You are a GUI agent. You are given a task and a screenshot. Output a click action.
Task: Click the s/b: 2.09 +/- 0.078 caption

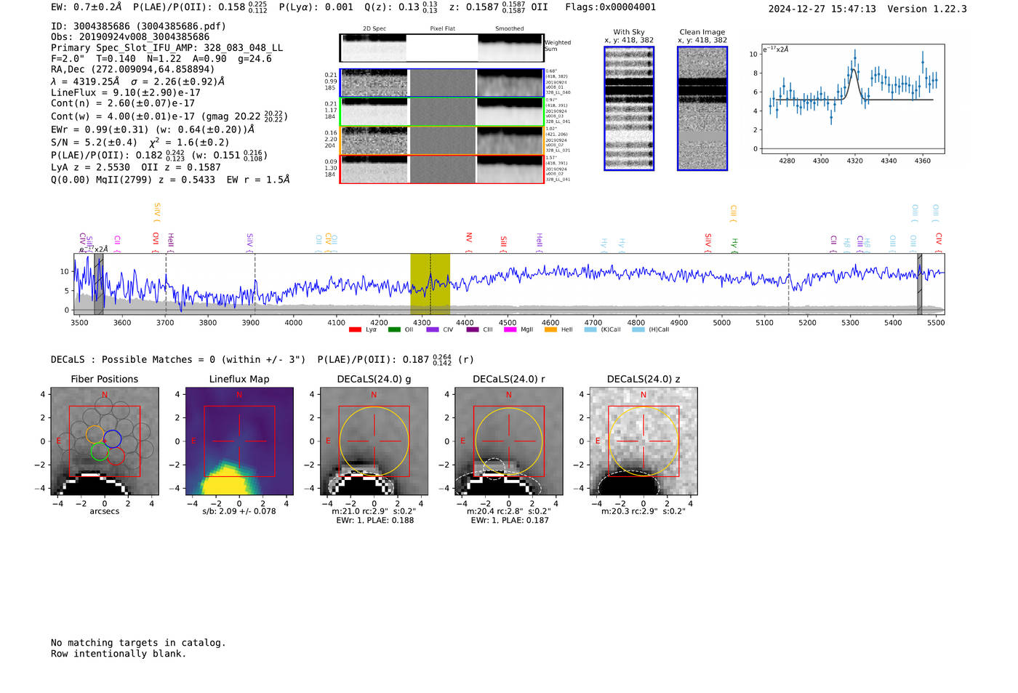pos(239,511)
